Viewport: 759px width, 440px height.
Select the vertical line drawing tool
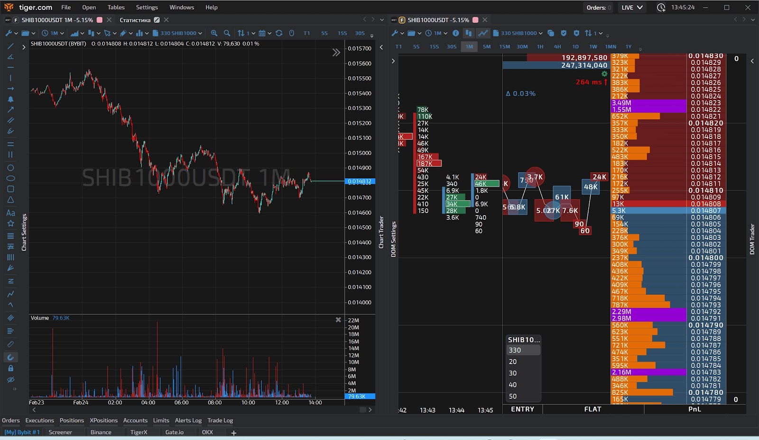pos(10,78)
